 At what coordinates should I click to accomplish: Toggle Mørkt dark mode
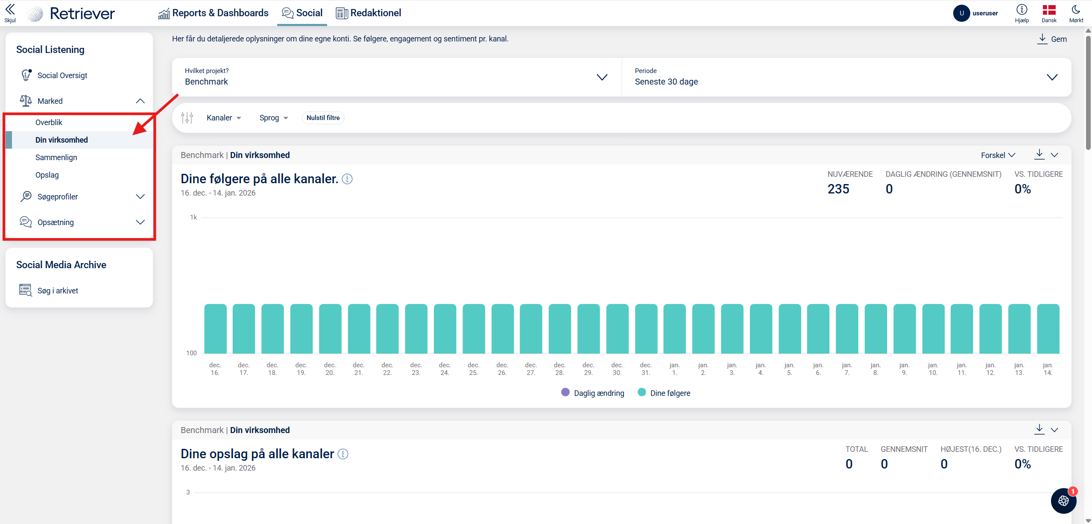click(x=1076, y=10)
